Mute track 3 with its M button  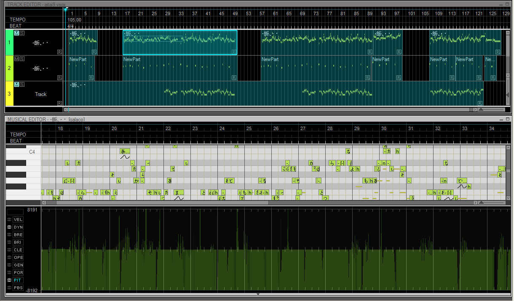pos(16,84)
